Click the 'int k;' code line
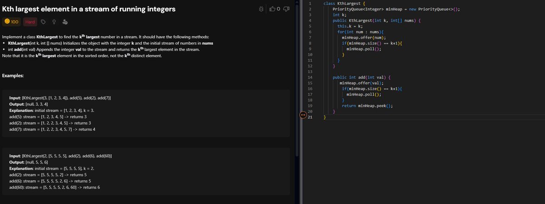 tap(339, 15)
